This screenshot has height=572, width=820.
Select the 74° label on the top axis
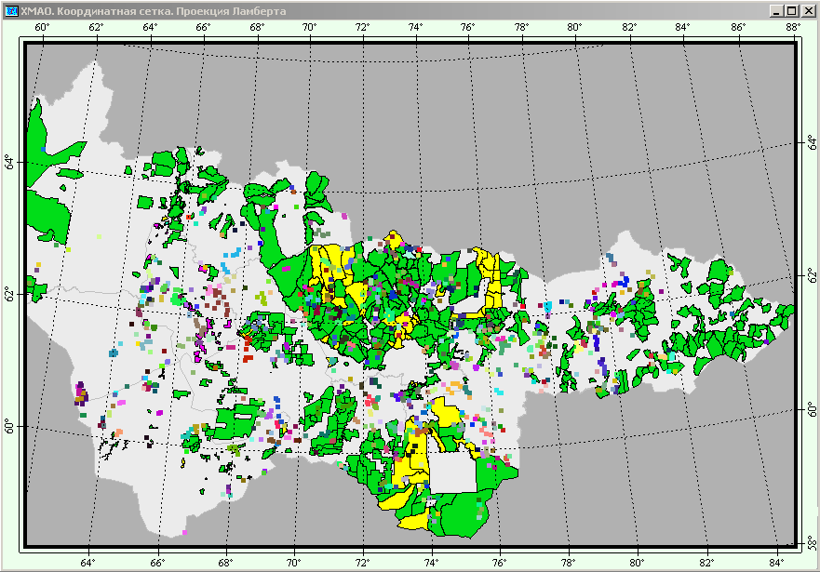[x=416, y=27]
